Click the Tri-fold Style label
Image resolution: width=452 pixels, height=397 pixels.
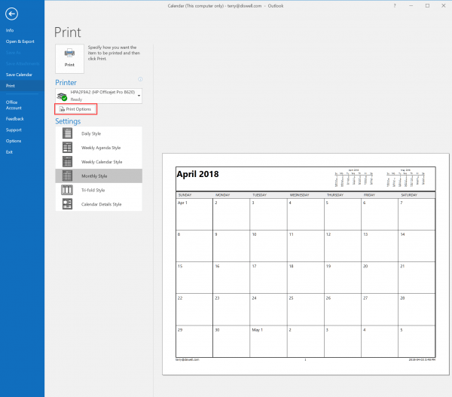tap(93, 190)
